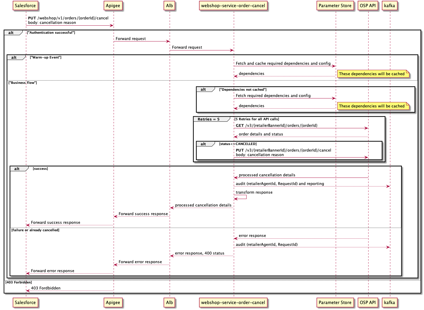Screen dimensions: 424x310
Task: Select the bottom Parameter Store participant box
Action: coord(335,303)
